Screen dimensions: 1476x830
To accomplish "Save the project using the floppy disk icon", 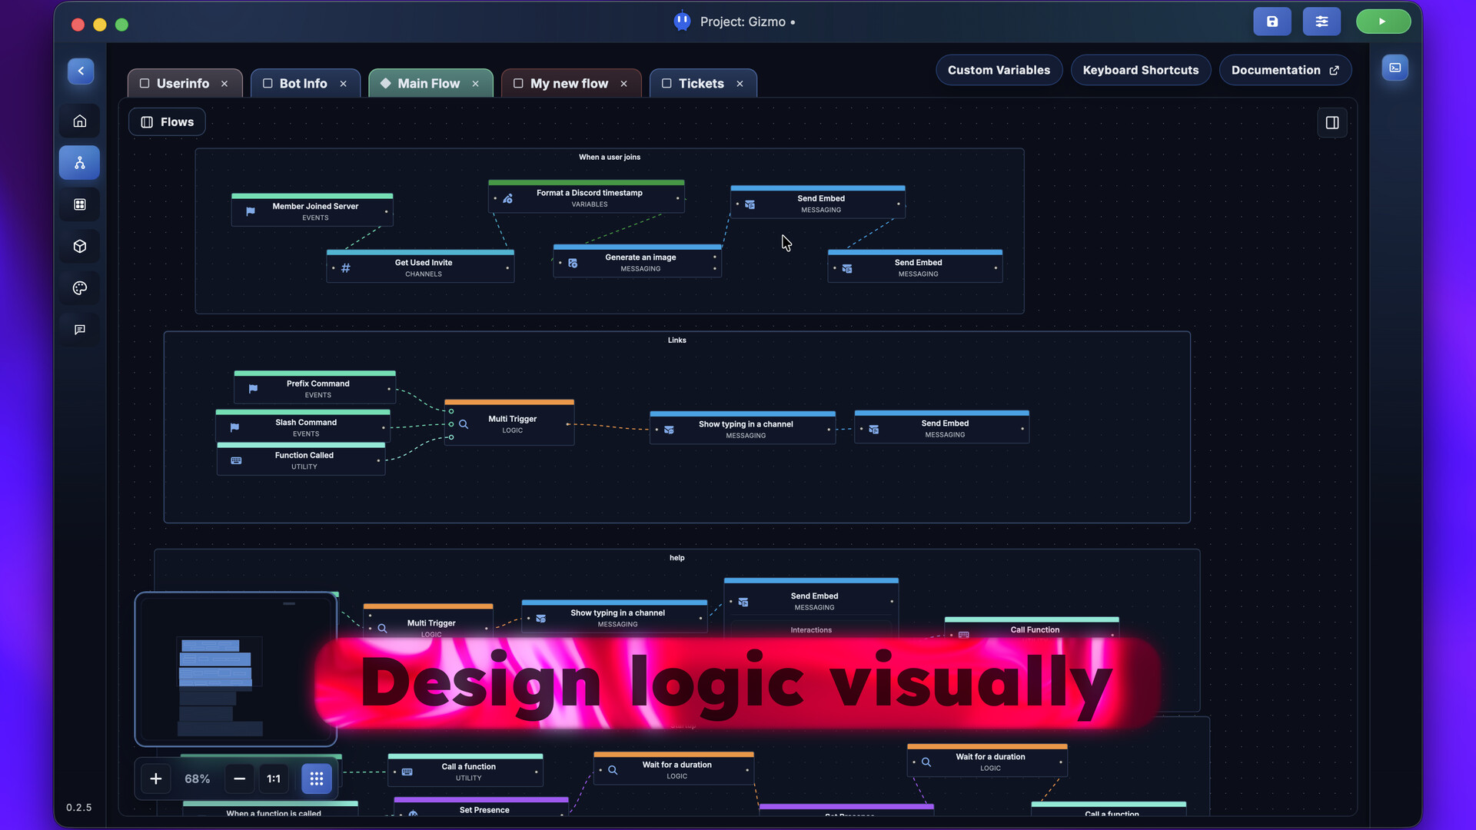I will 1272,21.
